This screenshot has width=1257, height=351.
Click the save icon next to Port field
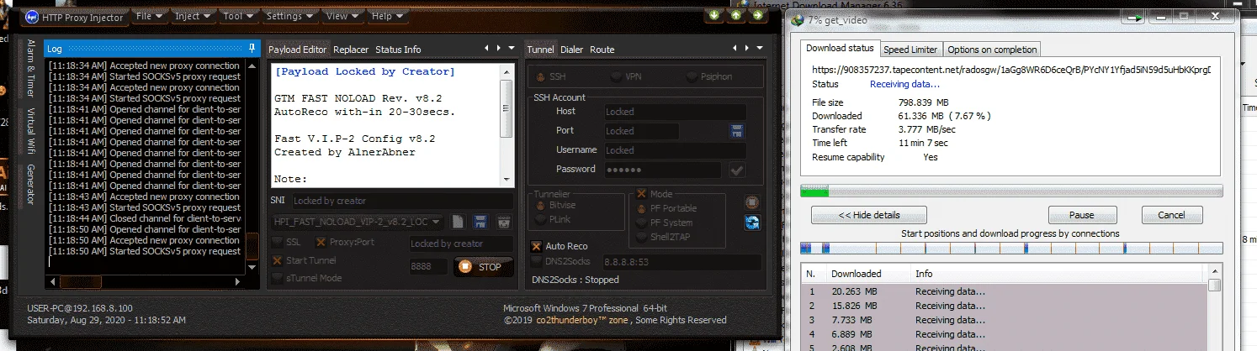coord(736,131)
